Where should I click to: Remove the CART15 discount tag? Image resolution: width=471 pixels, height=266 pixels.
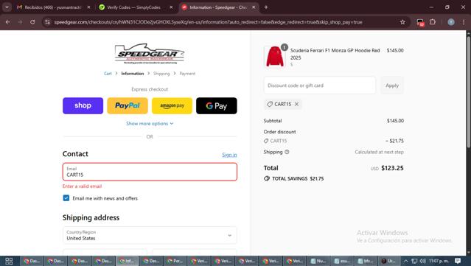296,104
